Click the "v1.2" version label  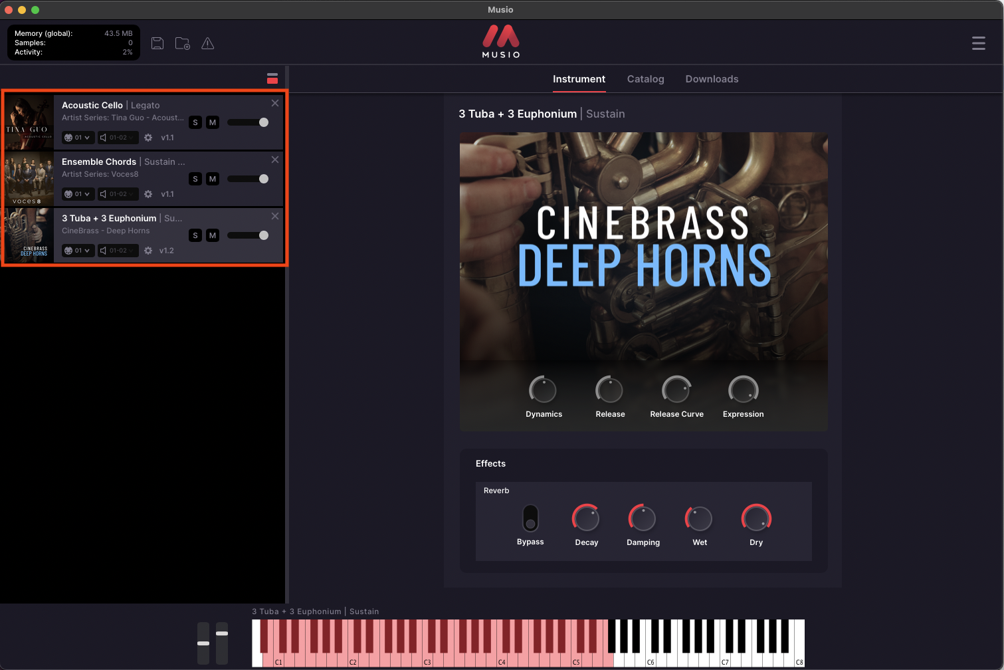167,251
